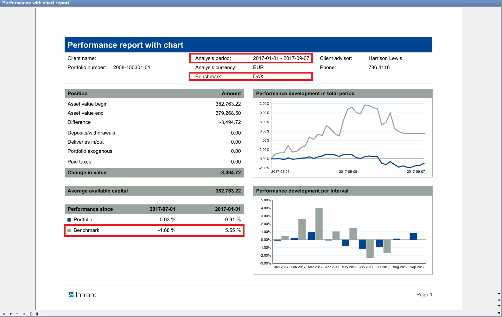This screenshot has width=502, height=317.
Task: Click the 'Performance report with chart' heading
Action: point(125,45)
